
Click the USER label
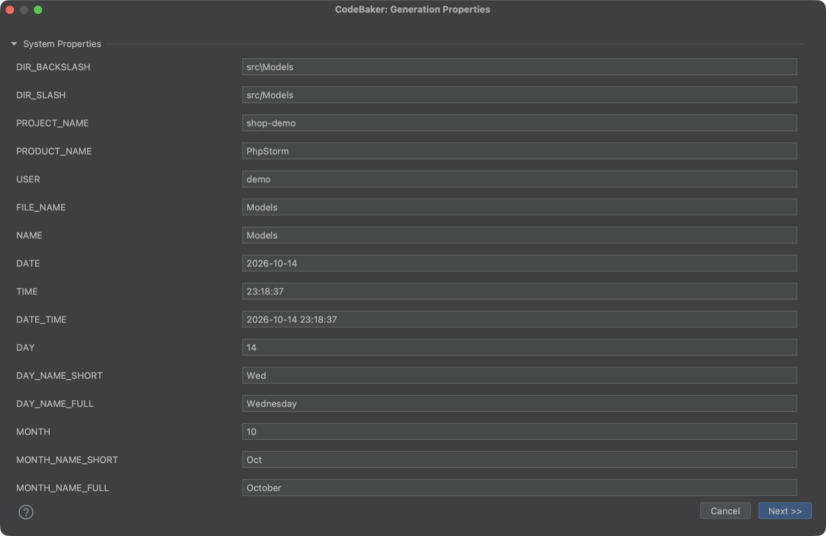point(28,179)
